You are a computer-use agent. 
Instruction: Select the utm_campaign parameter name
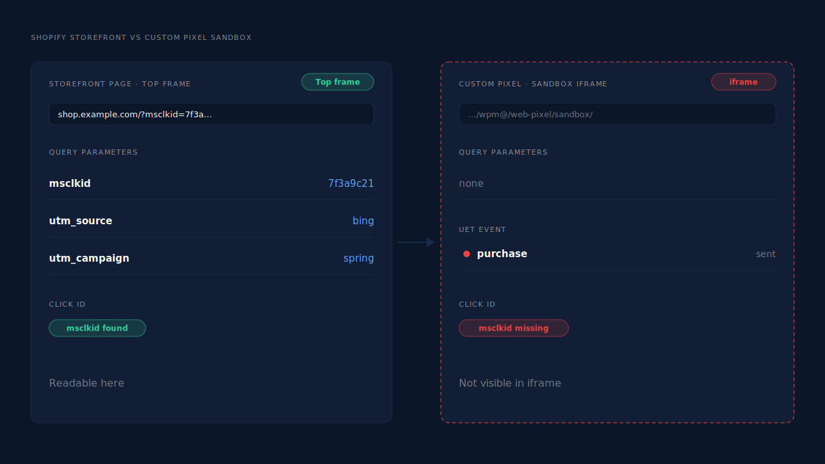tap(89, 258)
